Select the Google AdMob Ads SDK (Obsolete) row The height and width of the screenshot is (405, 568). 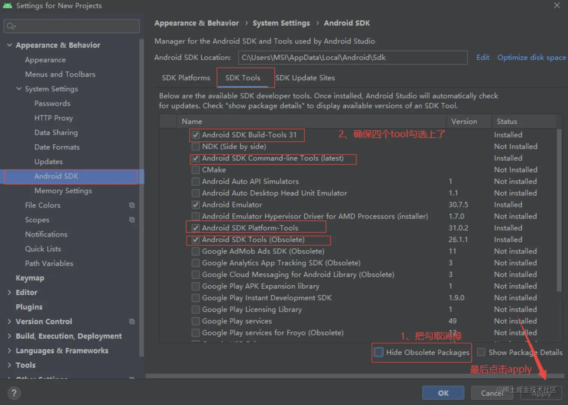click(358, 251)
